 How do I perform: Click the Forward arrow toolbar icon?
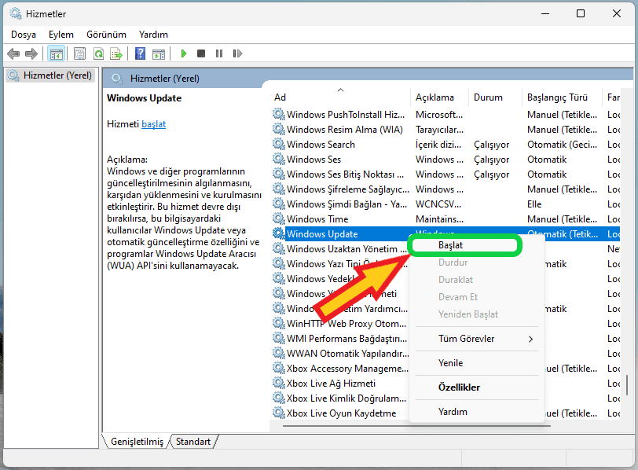tap(31, 53)
